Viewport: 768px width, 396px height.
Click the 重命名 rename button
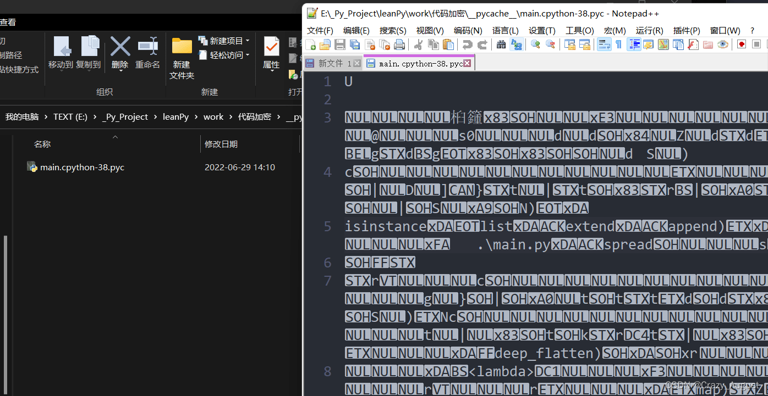tap(147, 54)
